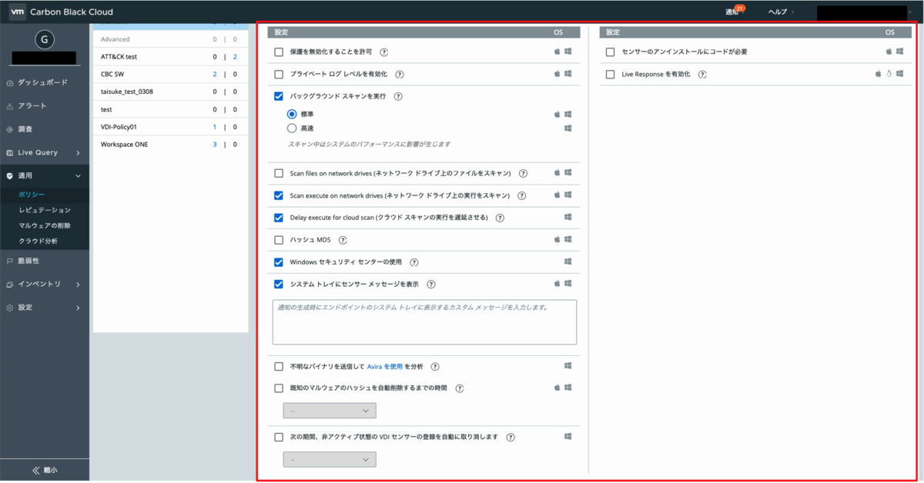Open クラウド分析 in sidebar

click(38, 241)
